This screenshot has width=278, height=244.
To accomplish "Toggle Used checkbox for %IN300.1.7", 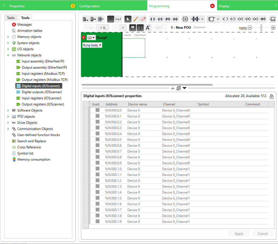I will (x=97, y=209).
